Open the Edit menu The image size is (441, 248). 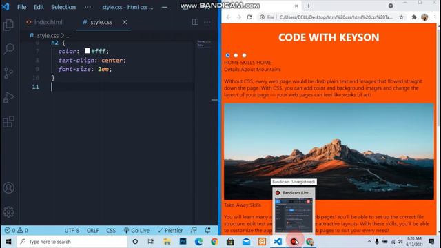(39, 7)
